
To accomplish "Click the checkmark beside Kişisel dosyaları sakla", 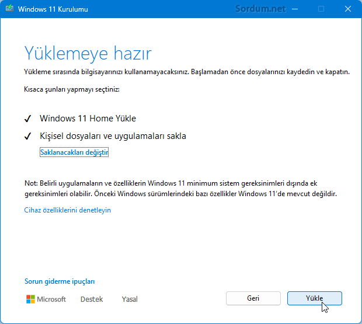I will [x=27, y=136].
